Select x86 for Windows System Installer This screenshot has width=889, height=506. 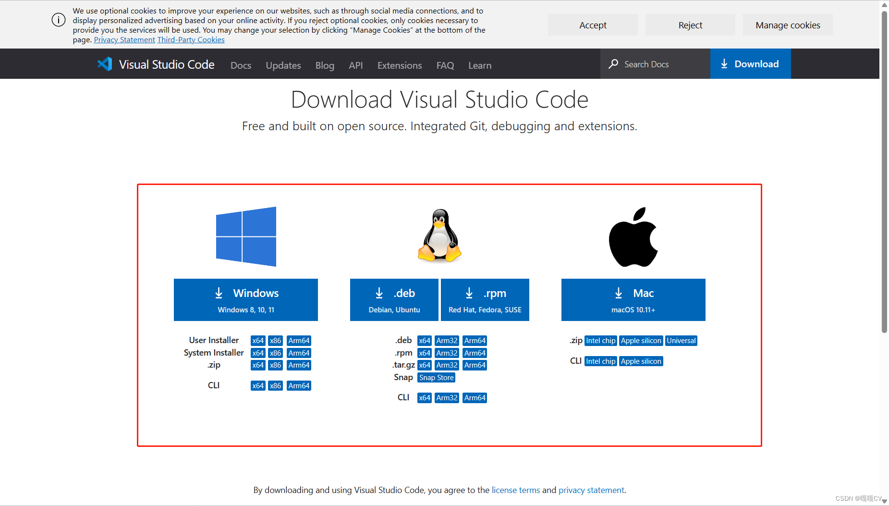pyautogui.click(x=275, y=353)
